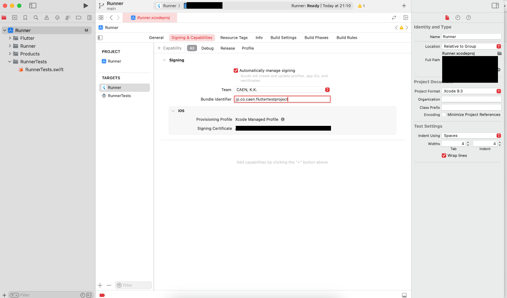Screen dimensions: 507x298
Task: Switch to the Build Settings tab
Action: tap(284, 38)
